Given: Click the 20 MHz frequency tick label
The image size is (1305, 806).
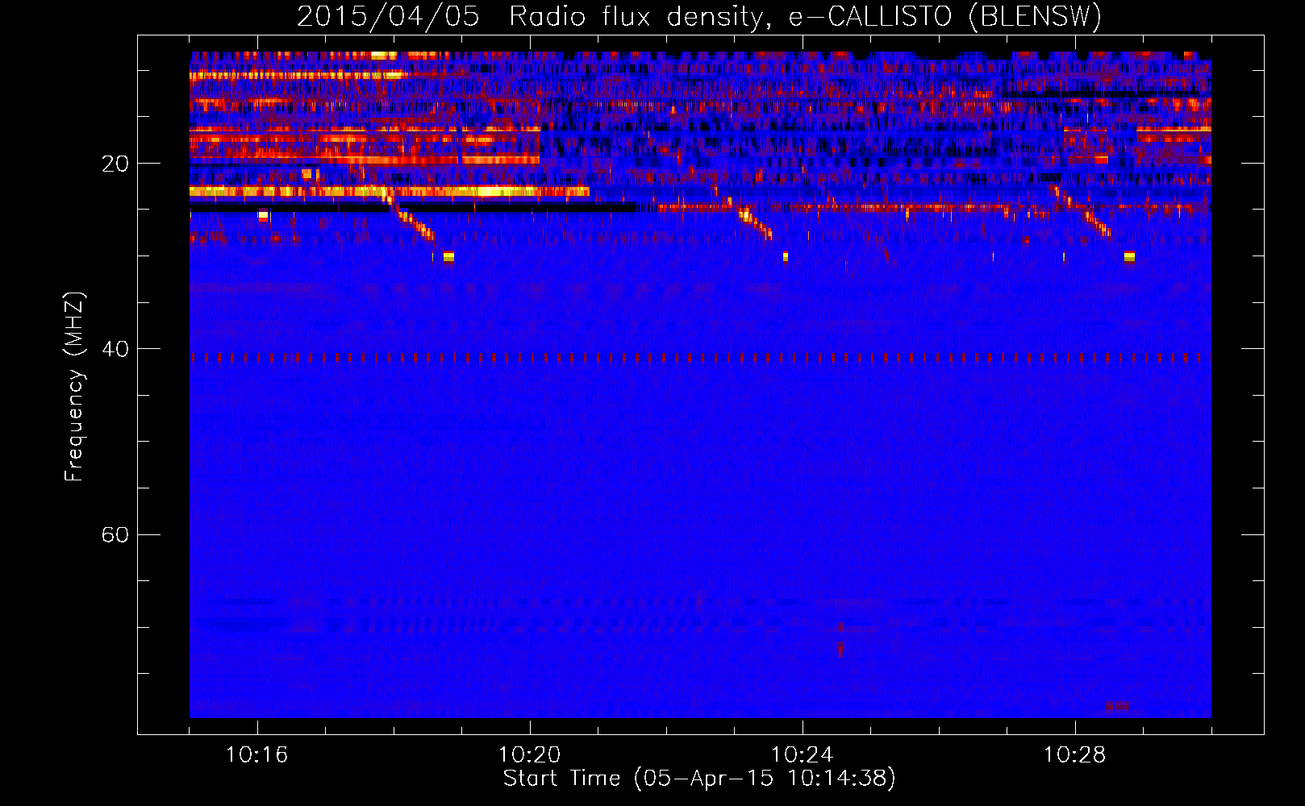Looking at the screenshot, I should pyautogui.click(x=115, y=164).
